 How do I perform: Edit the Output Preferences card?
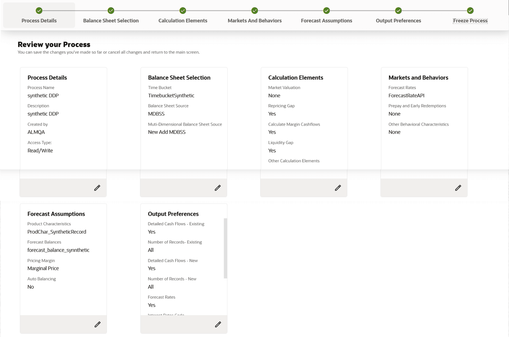(x=218, y=324)
